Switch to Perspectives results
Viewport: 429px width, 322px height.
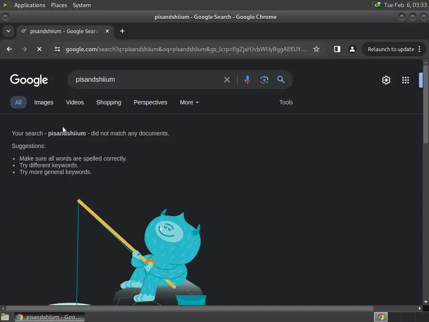(150, 102)
